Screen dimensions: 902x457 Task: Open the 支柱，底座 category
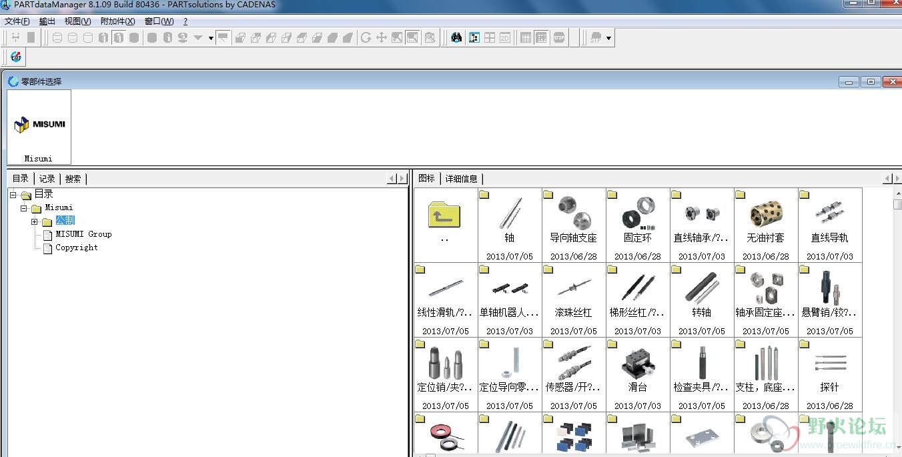[x=766, y=374]
